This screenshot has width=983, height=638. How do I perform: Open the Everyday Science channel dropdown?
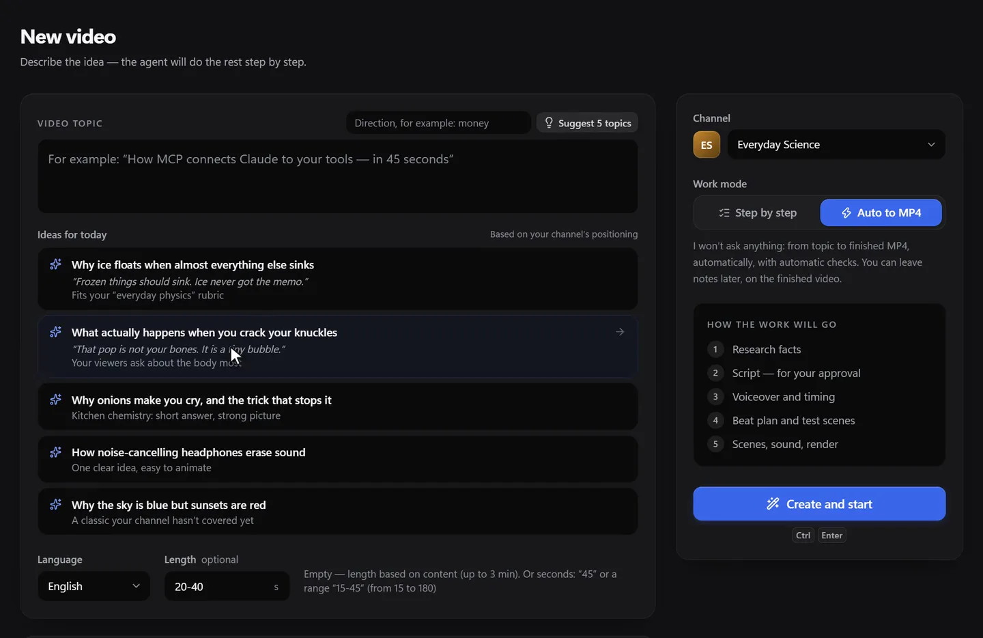point(836,145)
